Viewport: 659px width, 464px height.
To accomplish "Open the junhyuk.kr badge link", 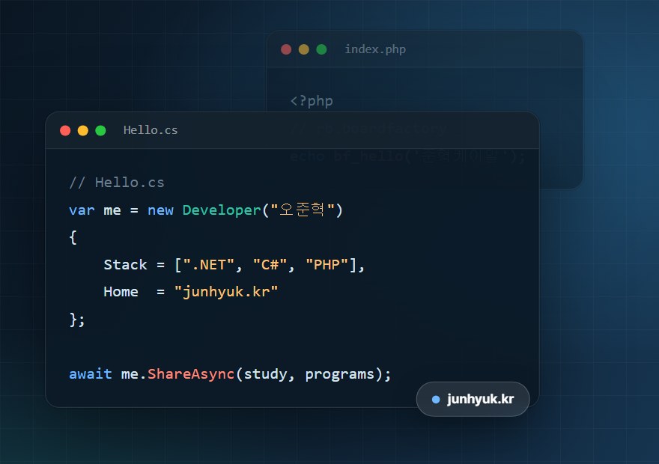I will [x=473, y=399].
